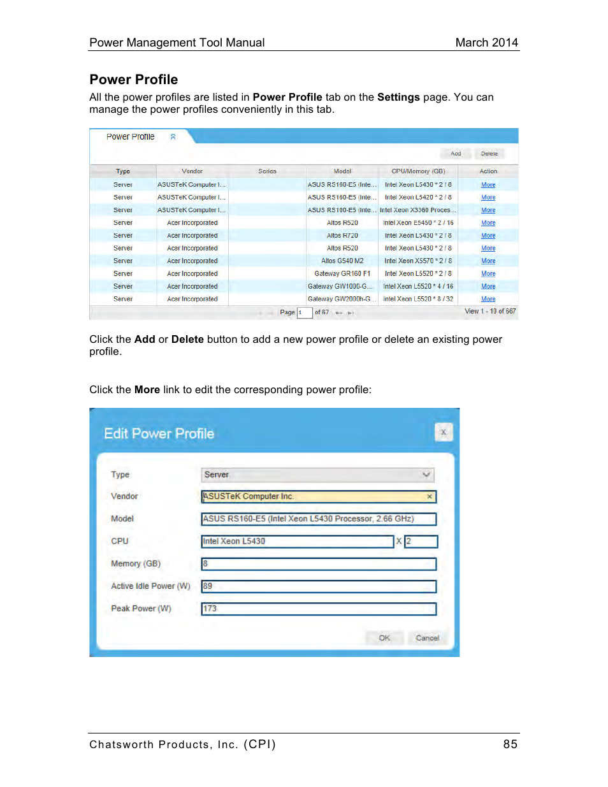Sort by the CPU/Memory (GB) column header
Viewport: 608px width, 787px height.
pyautogui.click(x=418, y=171)
